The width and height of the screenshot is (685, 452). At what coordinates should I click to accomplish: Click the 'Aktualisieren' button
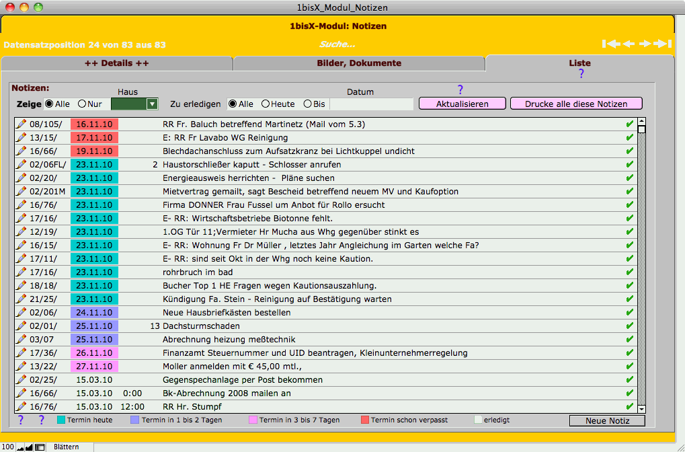pos(462,104)
